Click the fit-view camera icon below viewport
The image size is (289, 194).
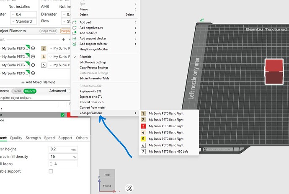(129, 188)
